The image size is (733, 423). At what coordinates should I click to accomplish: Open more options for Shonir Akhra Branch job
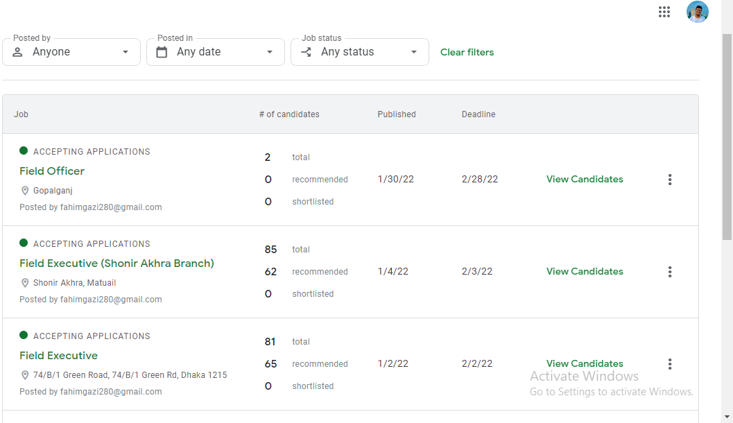(x=670, y=272)
